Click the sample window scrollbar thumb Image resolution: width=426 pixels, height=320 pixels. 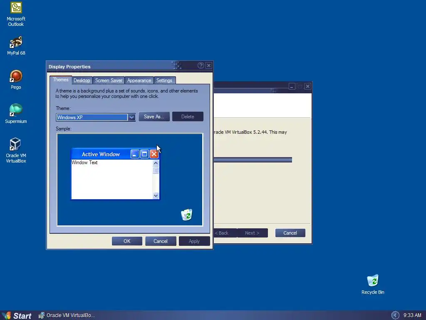(156, 170)
